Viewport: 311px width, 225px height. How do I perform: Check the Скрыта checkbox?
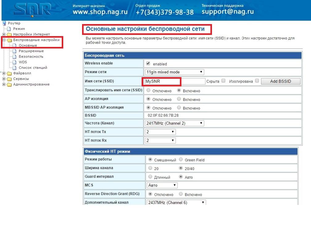(x=223, y=81)
